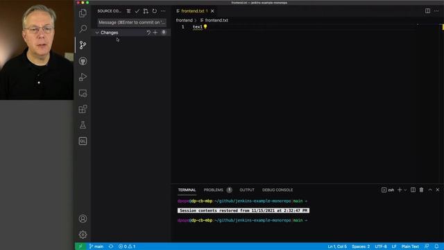
Task: Maximize the terminal panel size
Action: click(x=430, y=190)
